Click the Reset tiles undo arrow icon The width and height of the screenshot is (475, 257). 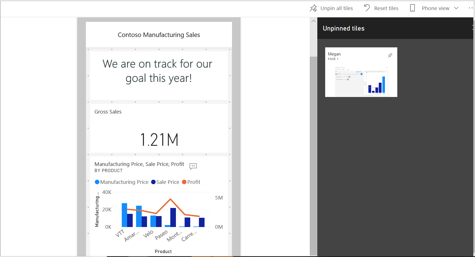(x=367, y=8)
